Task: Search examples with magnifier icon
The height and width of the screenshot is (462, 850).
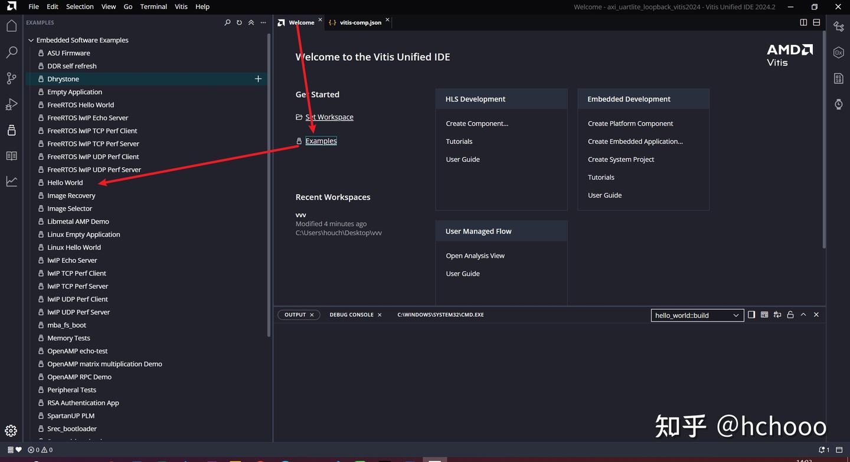Action: click(228, 22)
